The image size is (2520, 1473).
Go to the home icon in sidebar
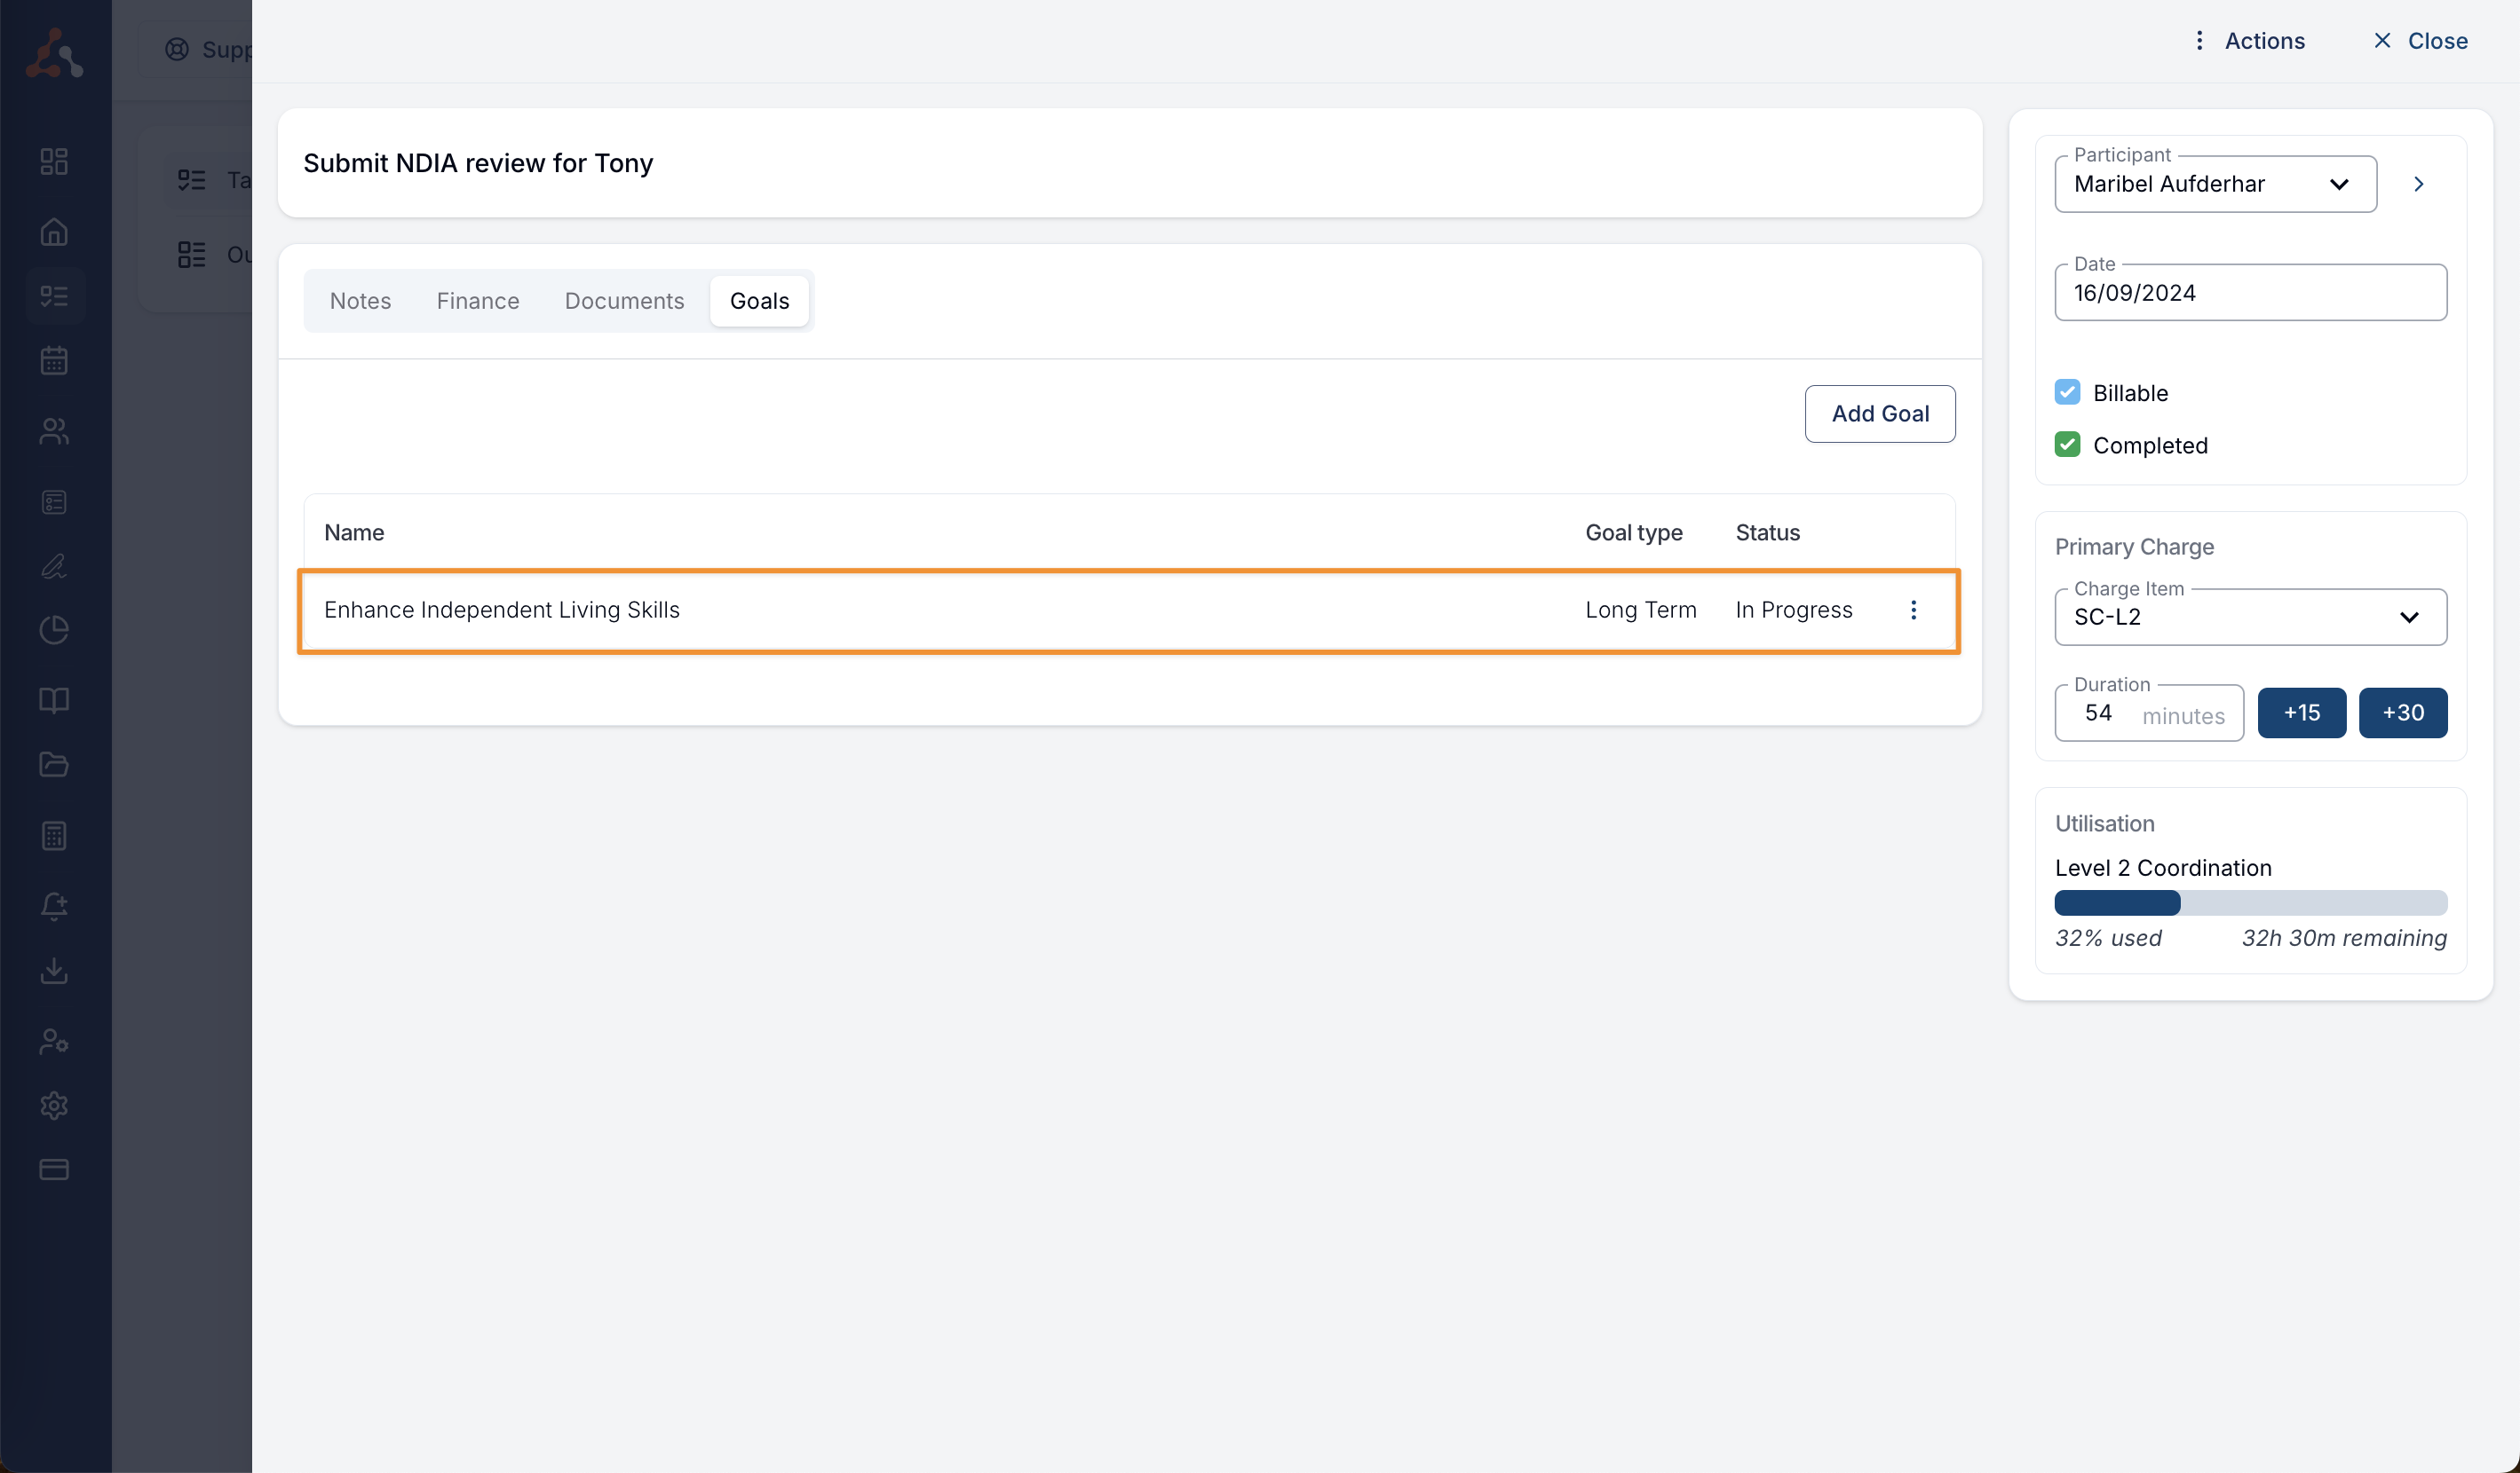point(54,232)
